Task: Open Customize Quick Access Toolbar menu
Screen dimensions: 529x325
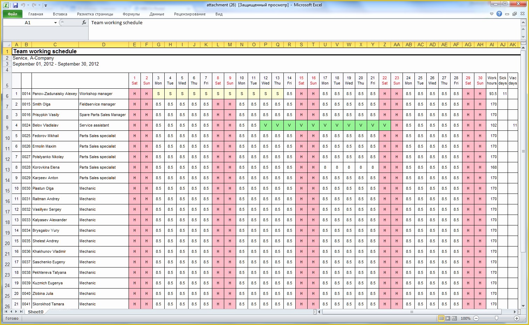Action: click(x=46, y=6)
